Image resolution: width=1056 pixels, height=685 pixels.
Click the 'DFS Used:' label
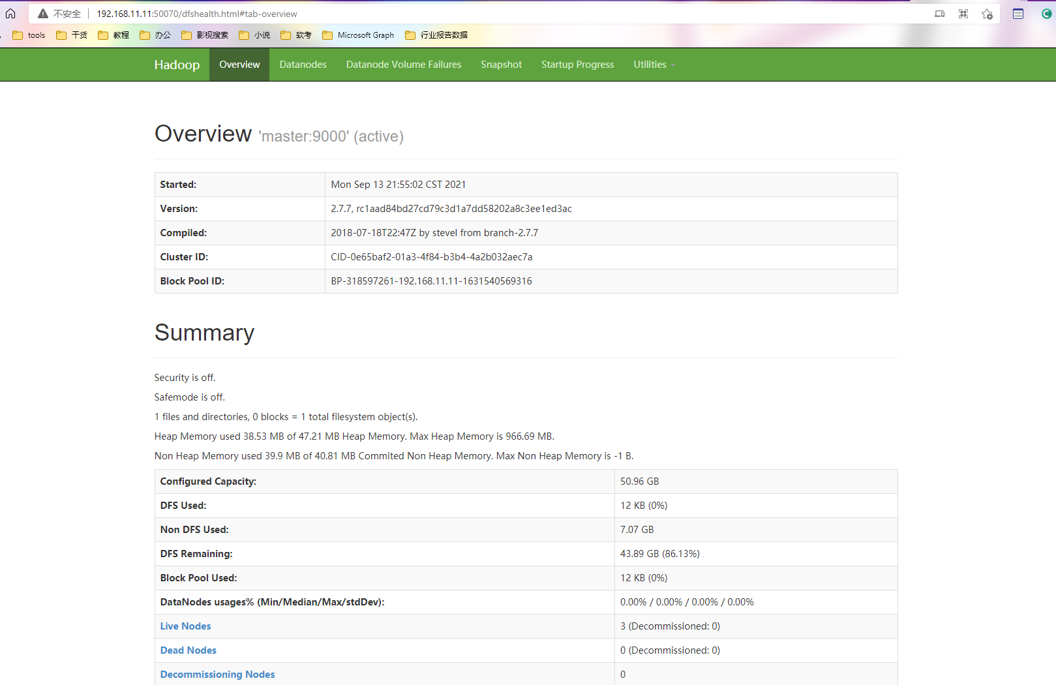[x=183, y=506]
